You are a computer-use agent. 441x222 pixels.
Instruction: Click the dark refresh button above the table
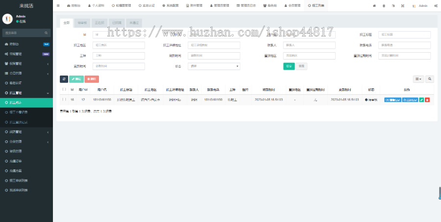pos(64,79)
